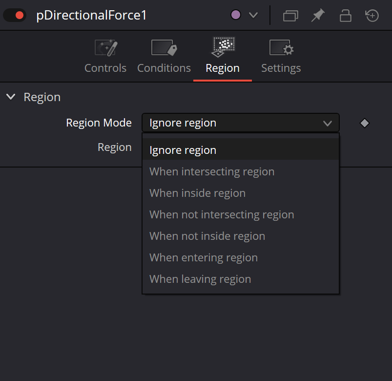Image resolution: width=392 pixels, height=381 pixels.
Task: Choose Ignore region from the list
Action: 241,150
